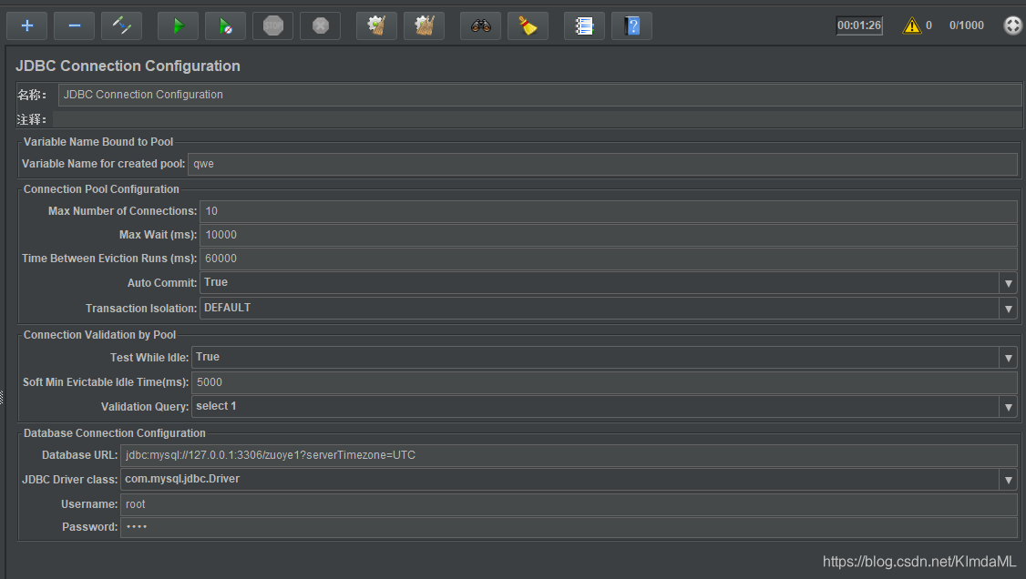Start test with no pauses icon
This screenshot has width=1026, height=579.
[225, 26]
